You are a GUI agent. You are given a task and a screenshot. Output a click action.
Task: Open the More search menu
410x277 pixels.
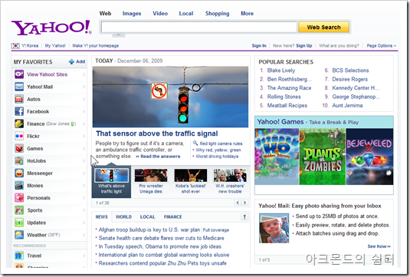pos(247,13)
